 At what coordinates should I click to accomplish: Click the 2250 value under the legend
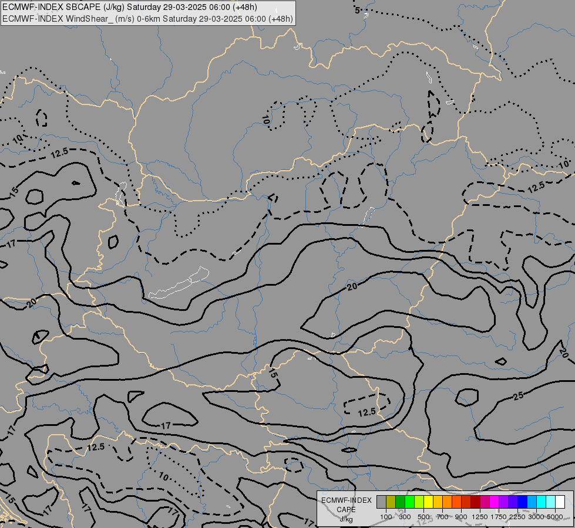click(x=517, y=517)
